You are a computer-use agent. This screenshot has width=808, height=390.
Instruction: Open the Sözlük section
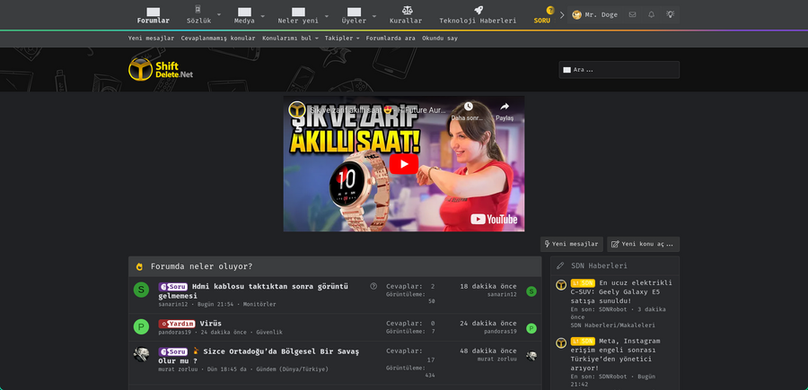click(x=198, y=15)
